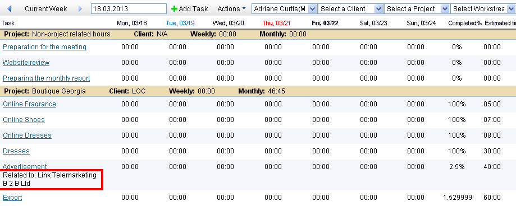Open the Online Shoes task
Viewport: 516px width, 206px height.
[x=24, y=120]
